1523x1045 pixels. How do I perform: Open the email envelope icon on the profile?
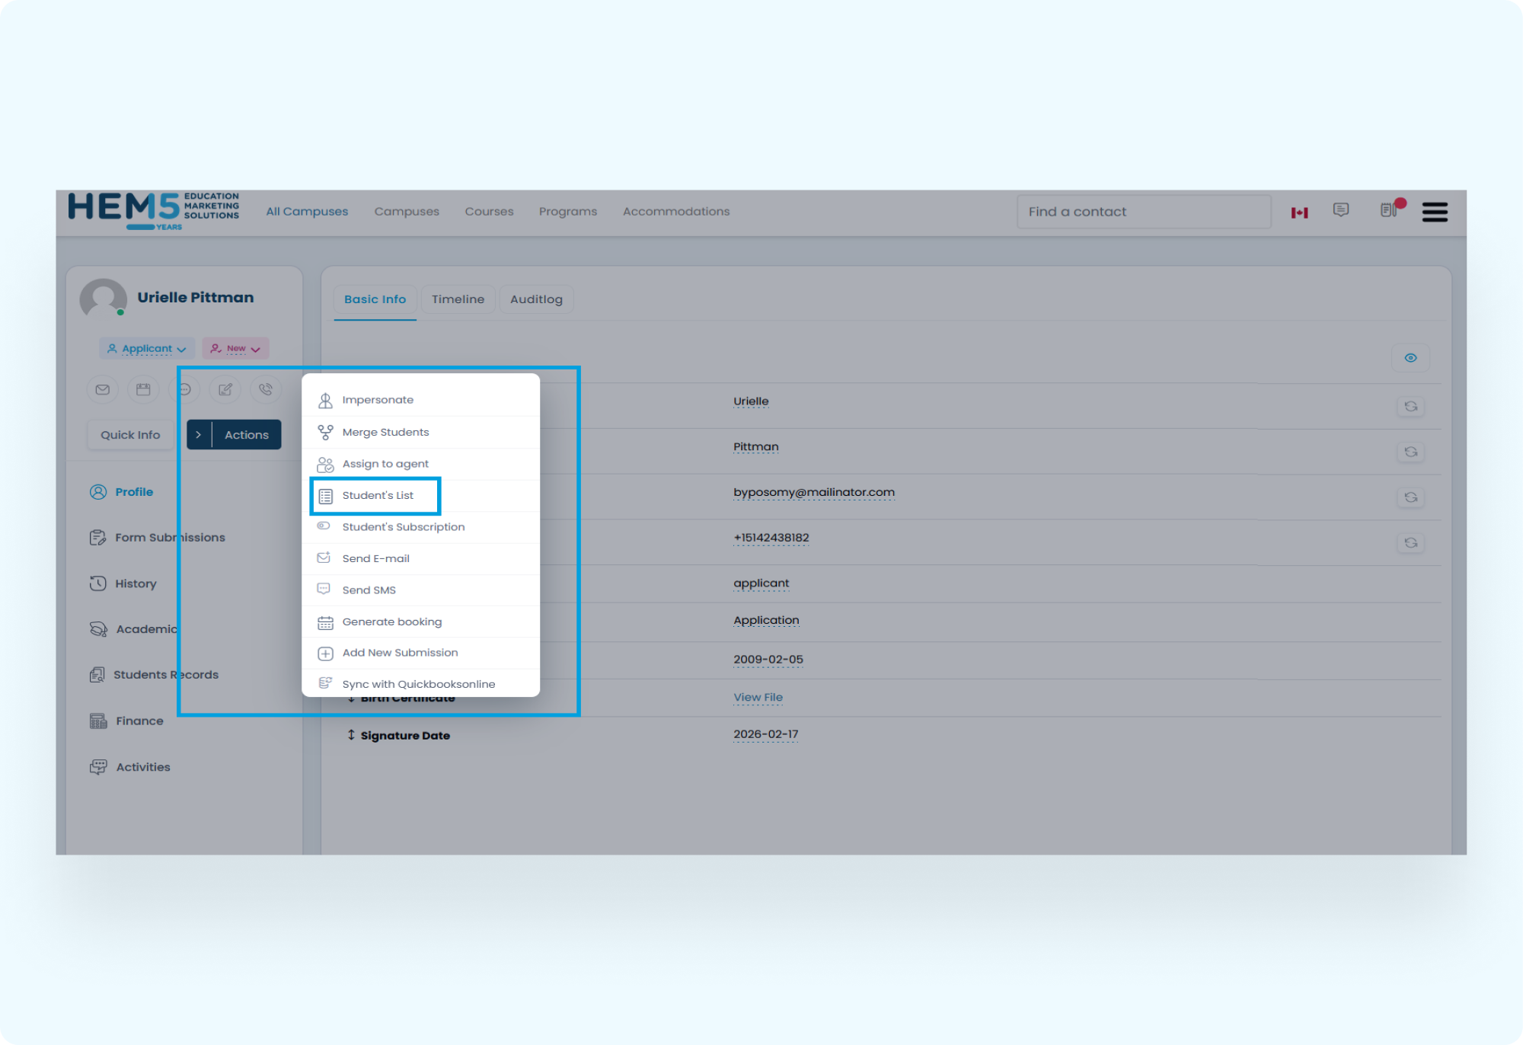tap(102, 389)
